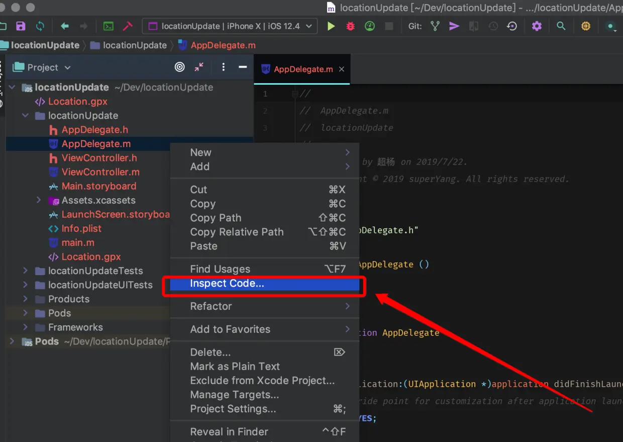This screenshot has width=623, height=442.
Task: Expand the locationUpdateTests folder
Action: pyautogui.click(x=25, y=271)
